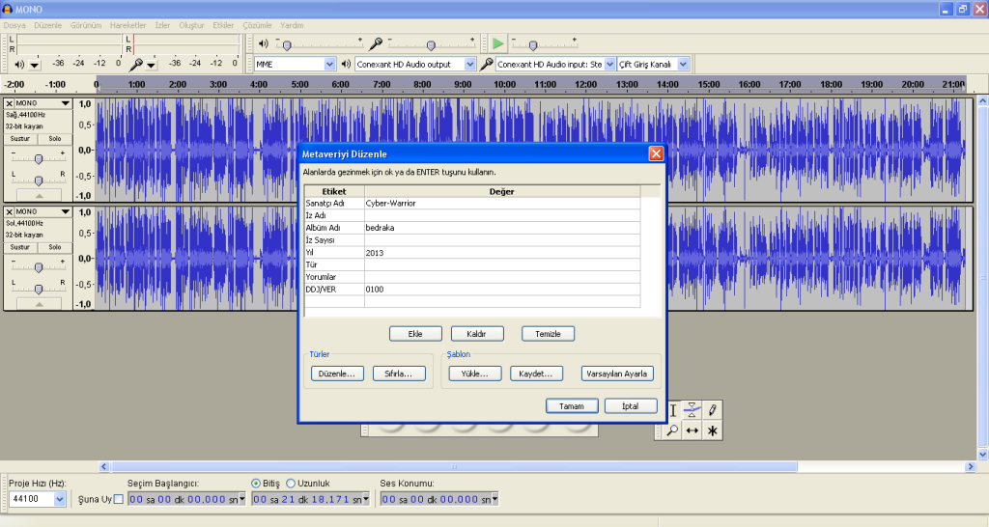
Task: Enable the Şuna Uy checkbox
Action: click(x=118, y=499)
